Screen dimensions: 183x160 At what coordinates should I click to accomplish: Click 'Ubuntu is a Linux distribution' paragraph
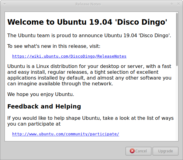(x=89, y=75)
